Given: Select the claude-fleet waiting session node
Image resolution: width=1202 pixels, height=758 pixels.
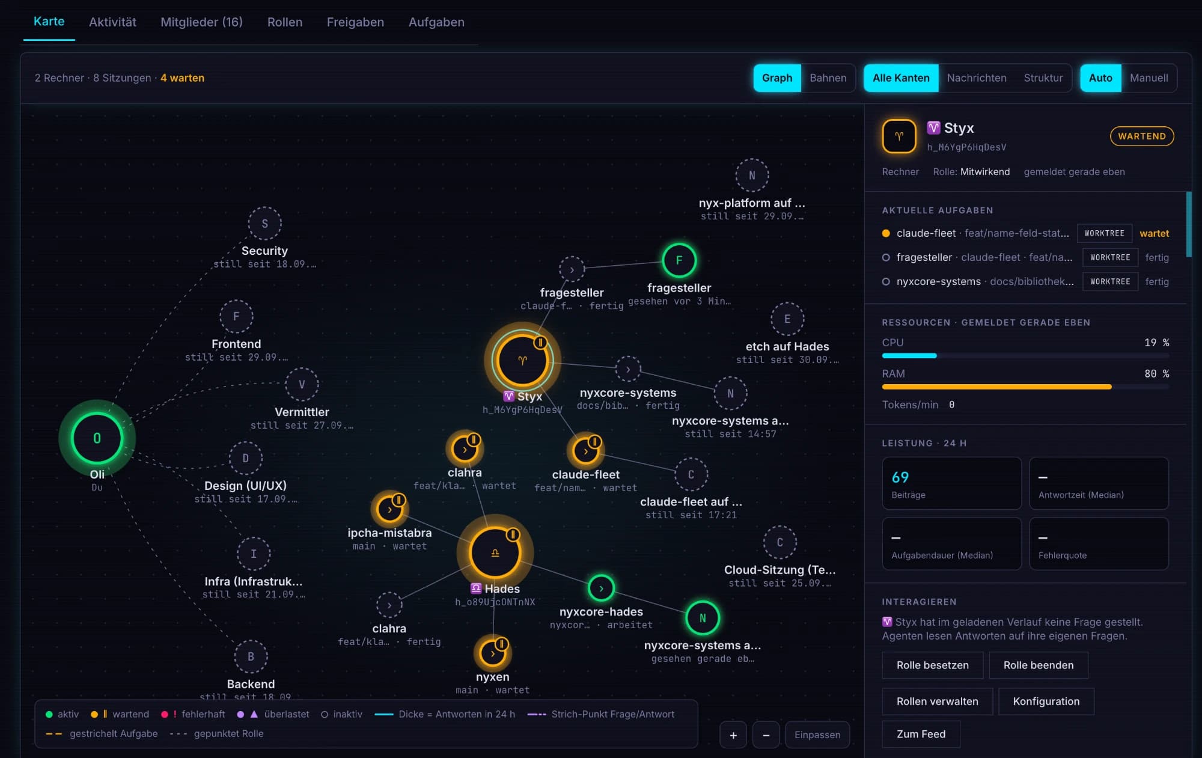Looking at the screenshot, I should tap(585, 450).
